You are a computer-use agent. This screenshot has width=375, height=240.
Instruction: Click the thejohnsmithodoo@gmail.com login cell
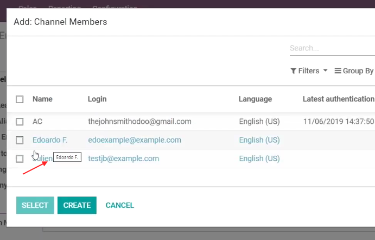click(x=139, y=122)
